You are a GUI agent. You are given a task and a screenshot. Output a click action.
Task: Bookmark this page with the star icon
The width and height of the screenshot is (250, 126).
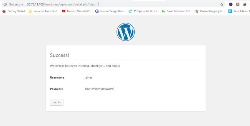tap(222, 4)
